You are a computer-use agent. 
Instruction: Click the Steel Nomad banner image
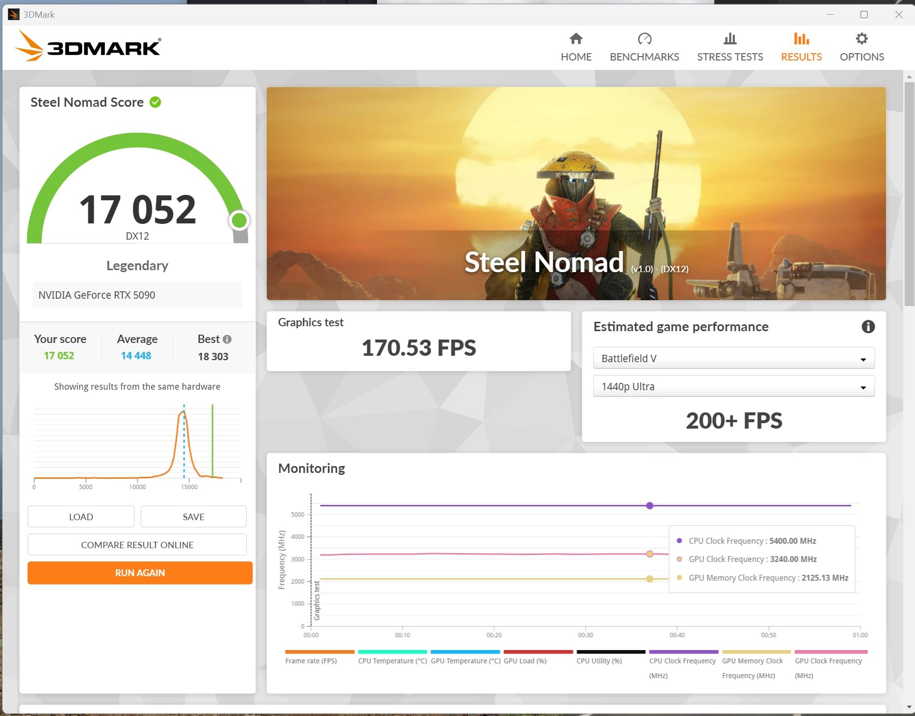(576, 193)
